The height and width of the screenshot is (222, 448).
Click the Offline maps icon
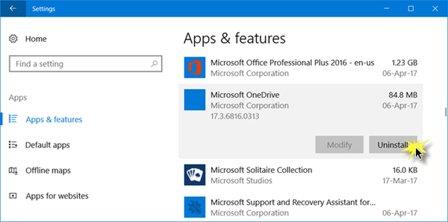click(13, 171)
